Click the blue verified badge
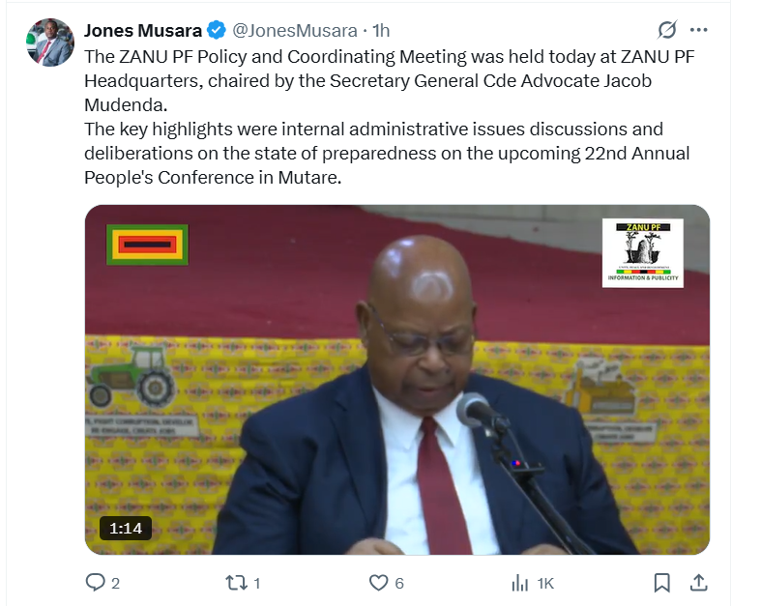The image size is (761, 606). click(x=217, y=31)
